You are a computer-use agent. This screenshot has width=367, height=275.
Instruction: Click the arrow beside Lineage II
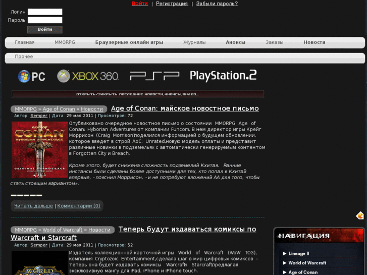(284, 253)
